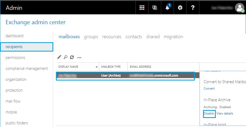Screen dimensions: 246x127
Task: Open the app launcher grid icon
Action: (x=142, y=8)
